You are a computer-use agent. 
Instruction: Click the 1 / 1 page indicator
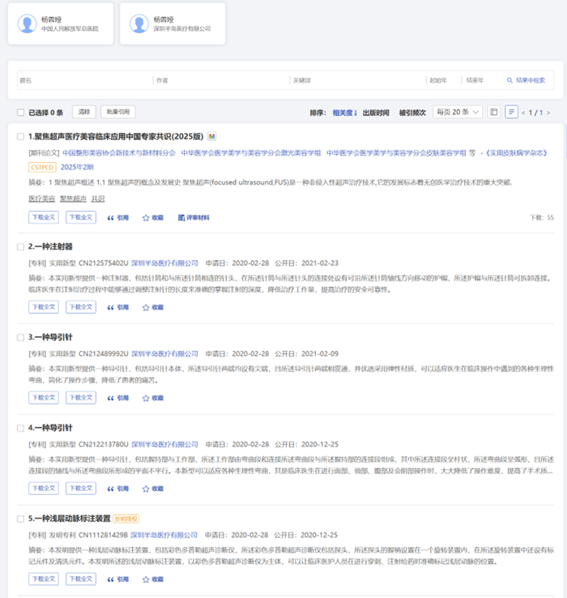(535, 113)
